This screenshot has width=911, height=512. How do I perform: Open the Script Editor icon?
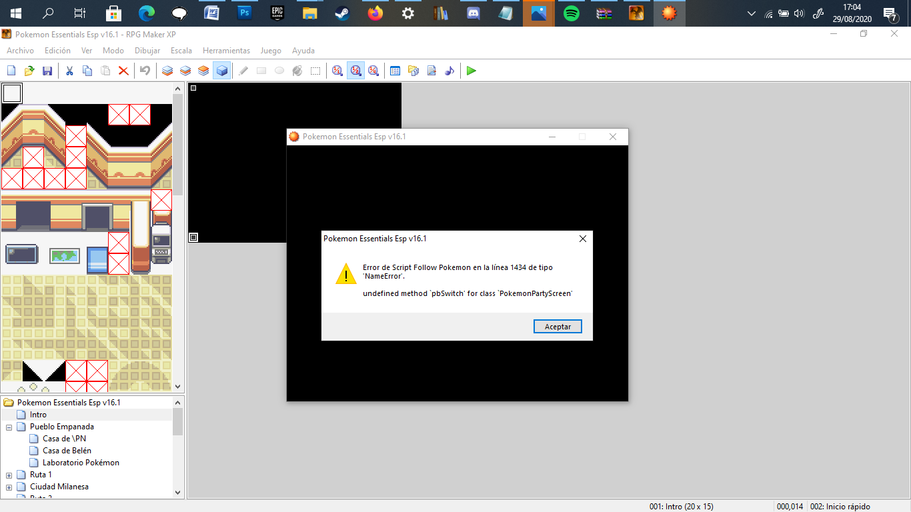pyautogui.click(x=431, y=71)
